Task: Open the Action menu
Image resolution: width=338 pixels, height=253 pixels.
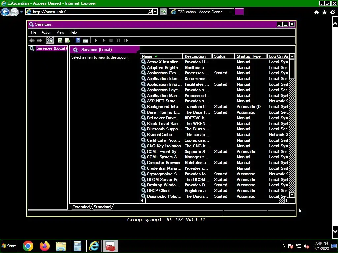Action: click(46, 32)
